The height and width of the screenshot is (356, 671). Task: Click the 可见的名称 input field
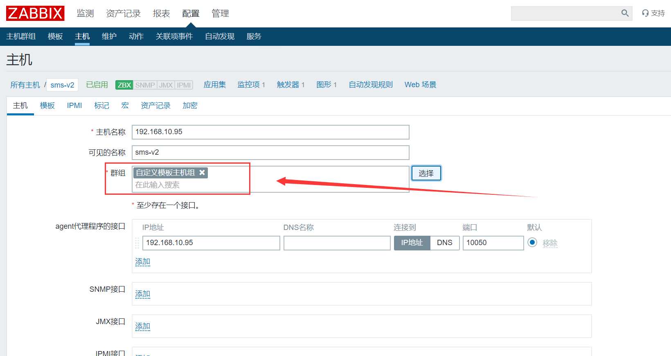click(270, 152)
